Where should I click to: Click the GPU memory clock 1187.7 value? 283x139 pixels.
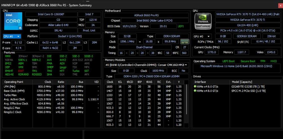click(242, 52)
